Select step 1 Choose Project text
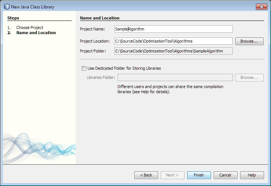This screenshot has height=186, width=271. (x=30, y=28)
